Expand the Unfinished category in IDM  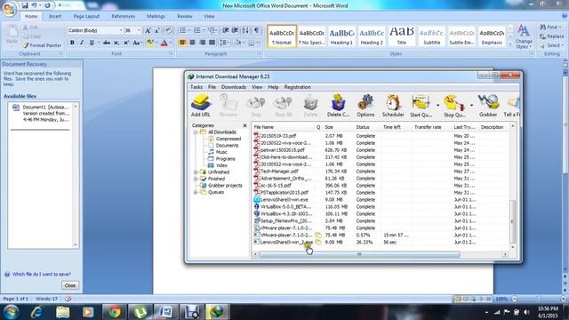(196, 172)
